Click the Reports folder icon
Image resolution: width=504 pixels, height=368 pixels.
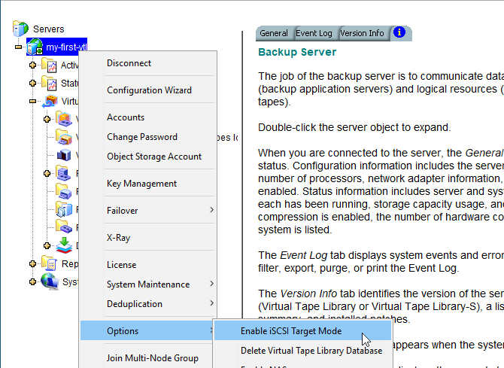(x=50, y=263)
